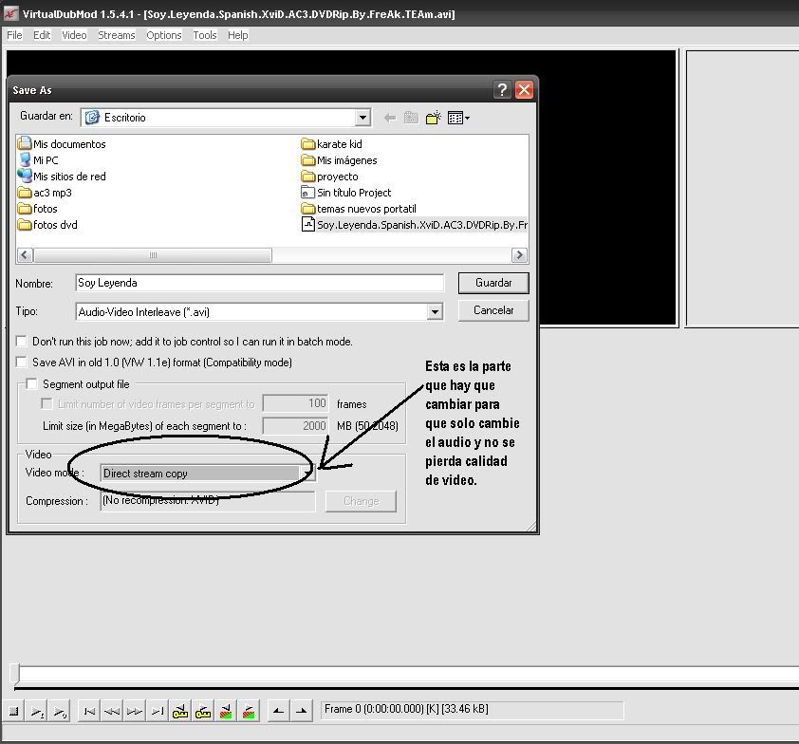
Task: Click the file list right scroll arrow
Action: click(x=519, y=254)
